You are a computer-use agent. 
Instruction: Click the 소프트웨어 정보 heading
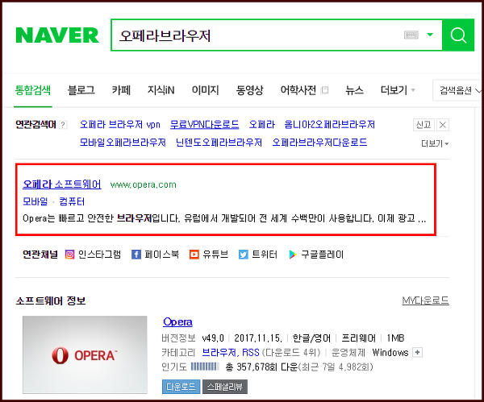click(x=51, y=300)
